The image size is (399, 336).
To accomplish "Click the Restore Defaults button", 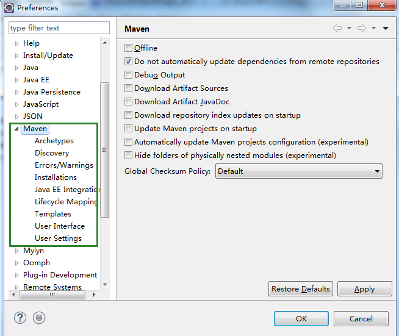I will pyautogui.click(x=301, y=289).
